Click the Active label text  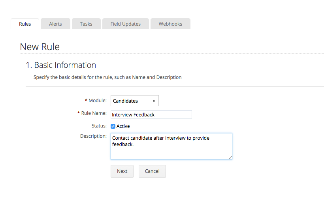coord(123,126)
